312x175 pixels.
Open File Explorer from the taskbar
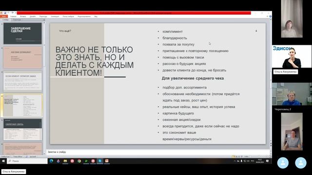[x=65, y=161]
